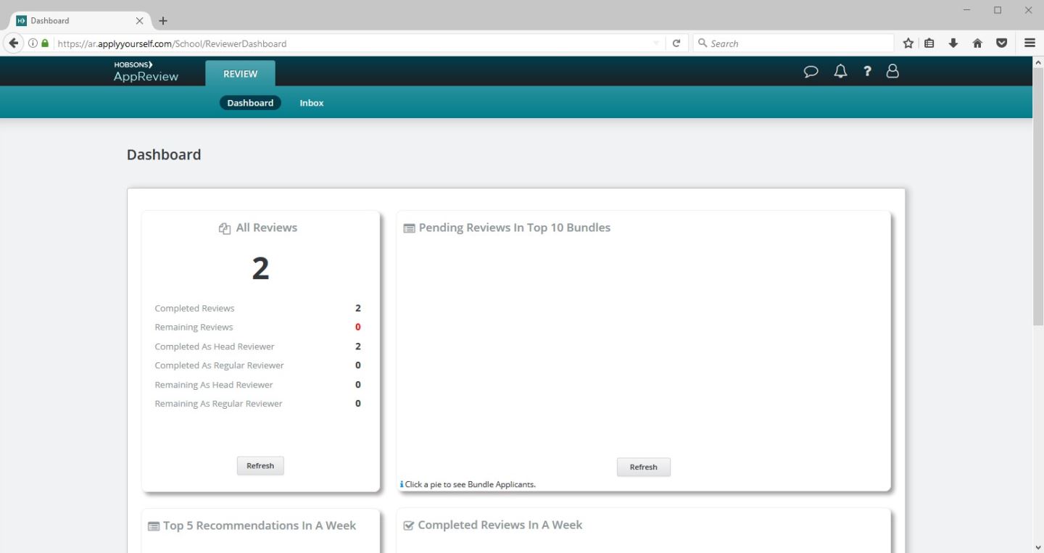Reload page with the refresh icon
Screen dimensions: 1044x553
(x=676, y=43)
